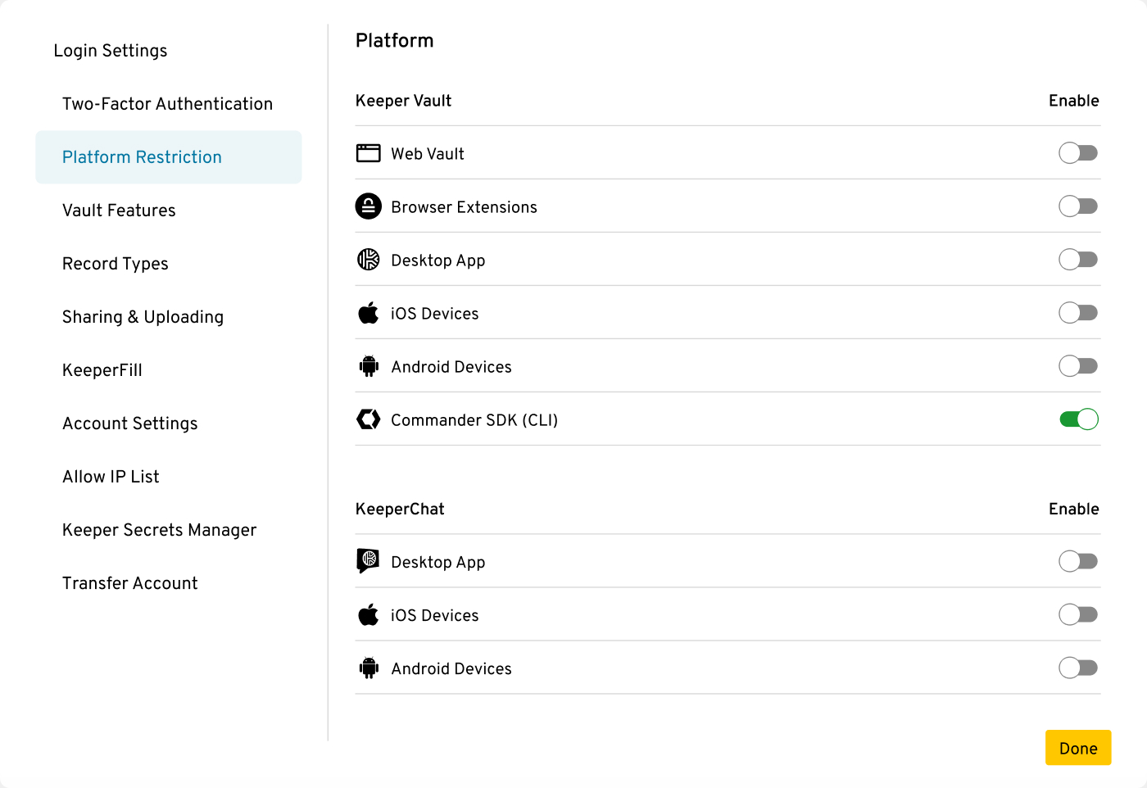Click the Commander SDK (CLI) icon
The height and width of the screenshot is (788, 1147).
click(x=369, y=419)
